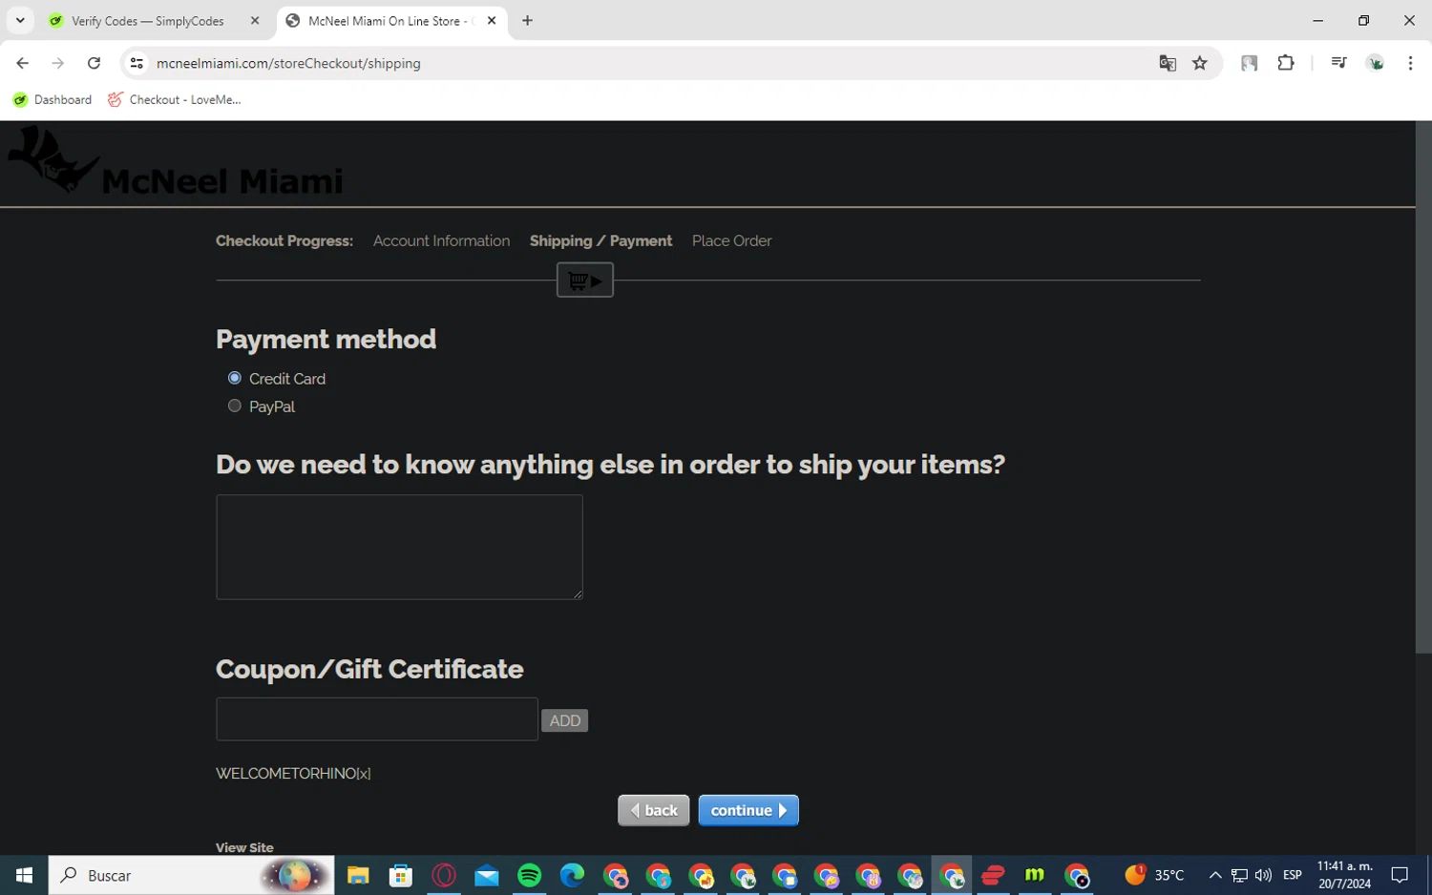Click the page vertical scrollbar thumb

click(x=1423, y=387)
